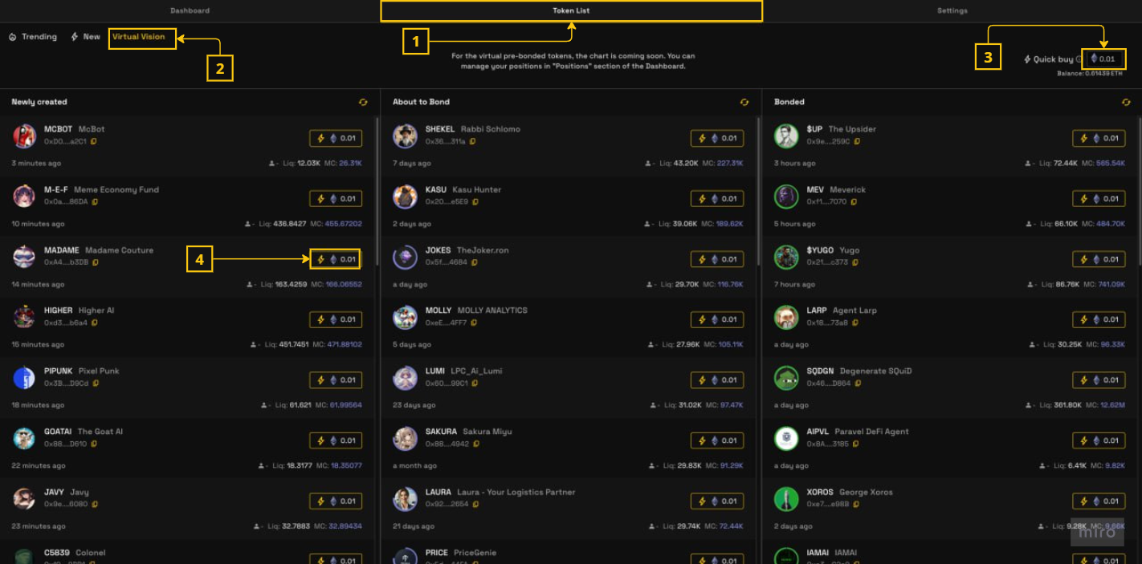
Task: Click the Quick buy amount field
Action: click(1106, 59)
